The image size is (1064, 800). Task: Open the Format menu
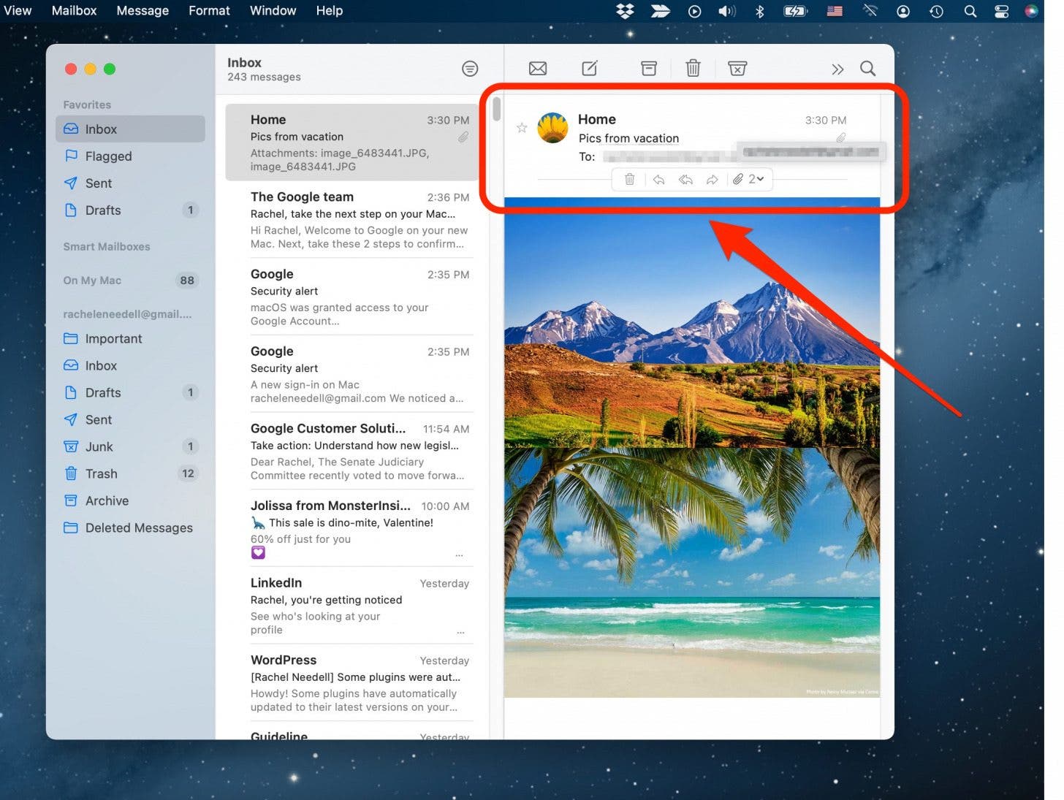click(x=209, y=11)
